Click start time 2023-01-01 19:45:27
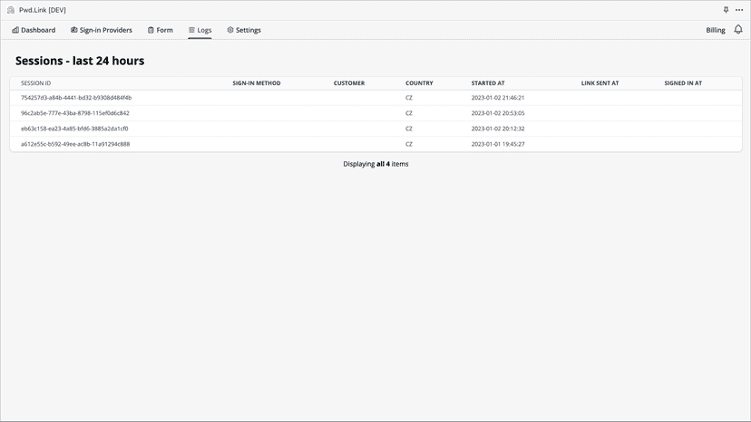This screenshot has height=422, width=751. 498,144
